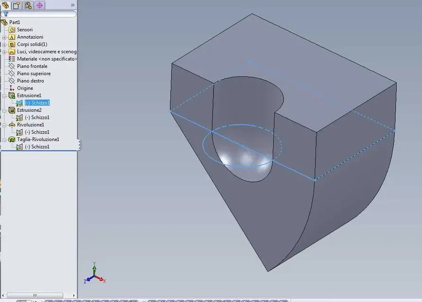Show more manager tabs via double chevron
422x302 pixels.
pyautogui.click(x=73, y=5)
